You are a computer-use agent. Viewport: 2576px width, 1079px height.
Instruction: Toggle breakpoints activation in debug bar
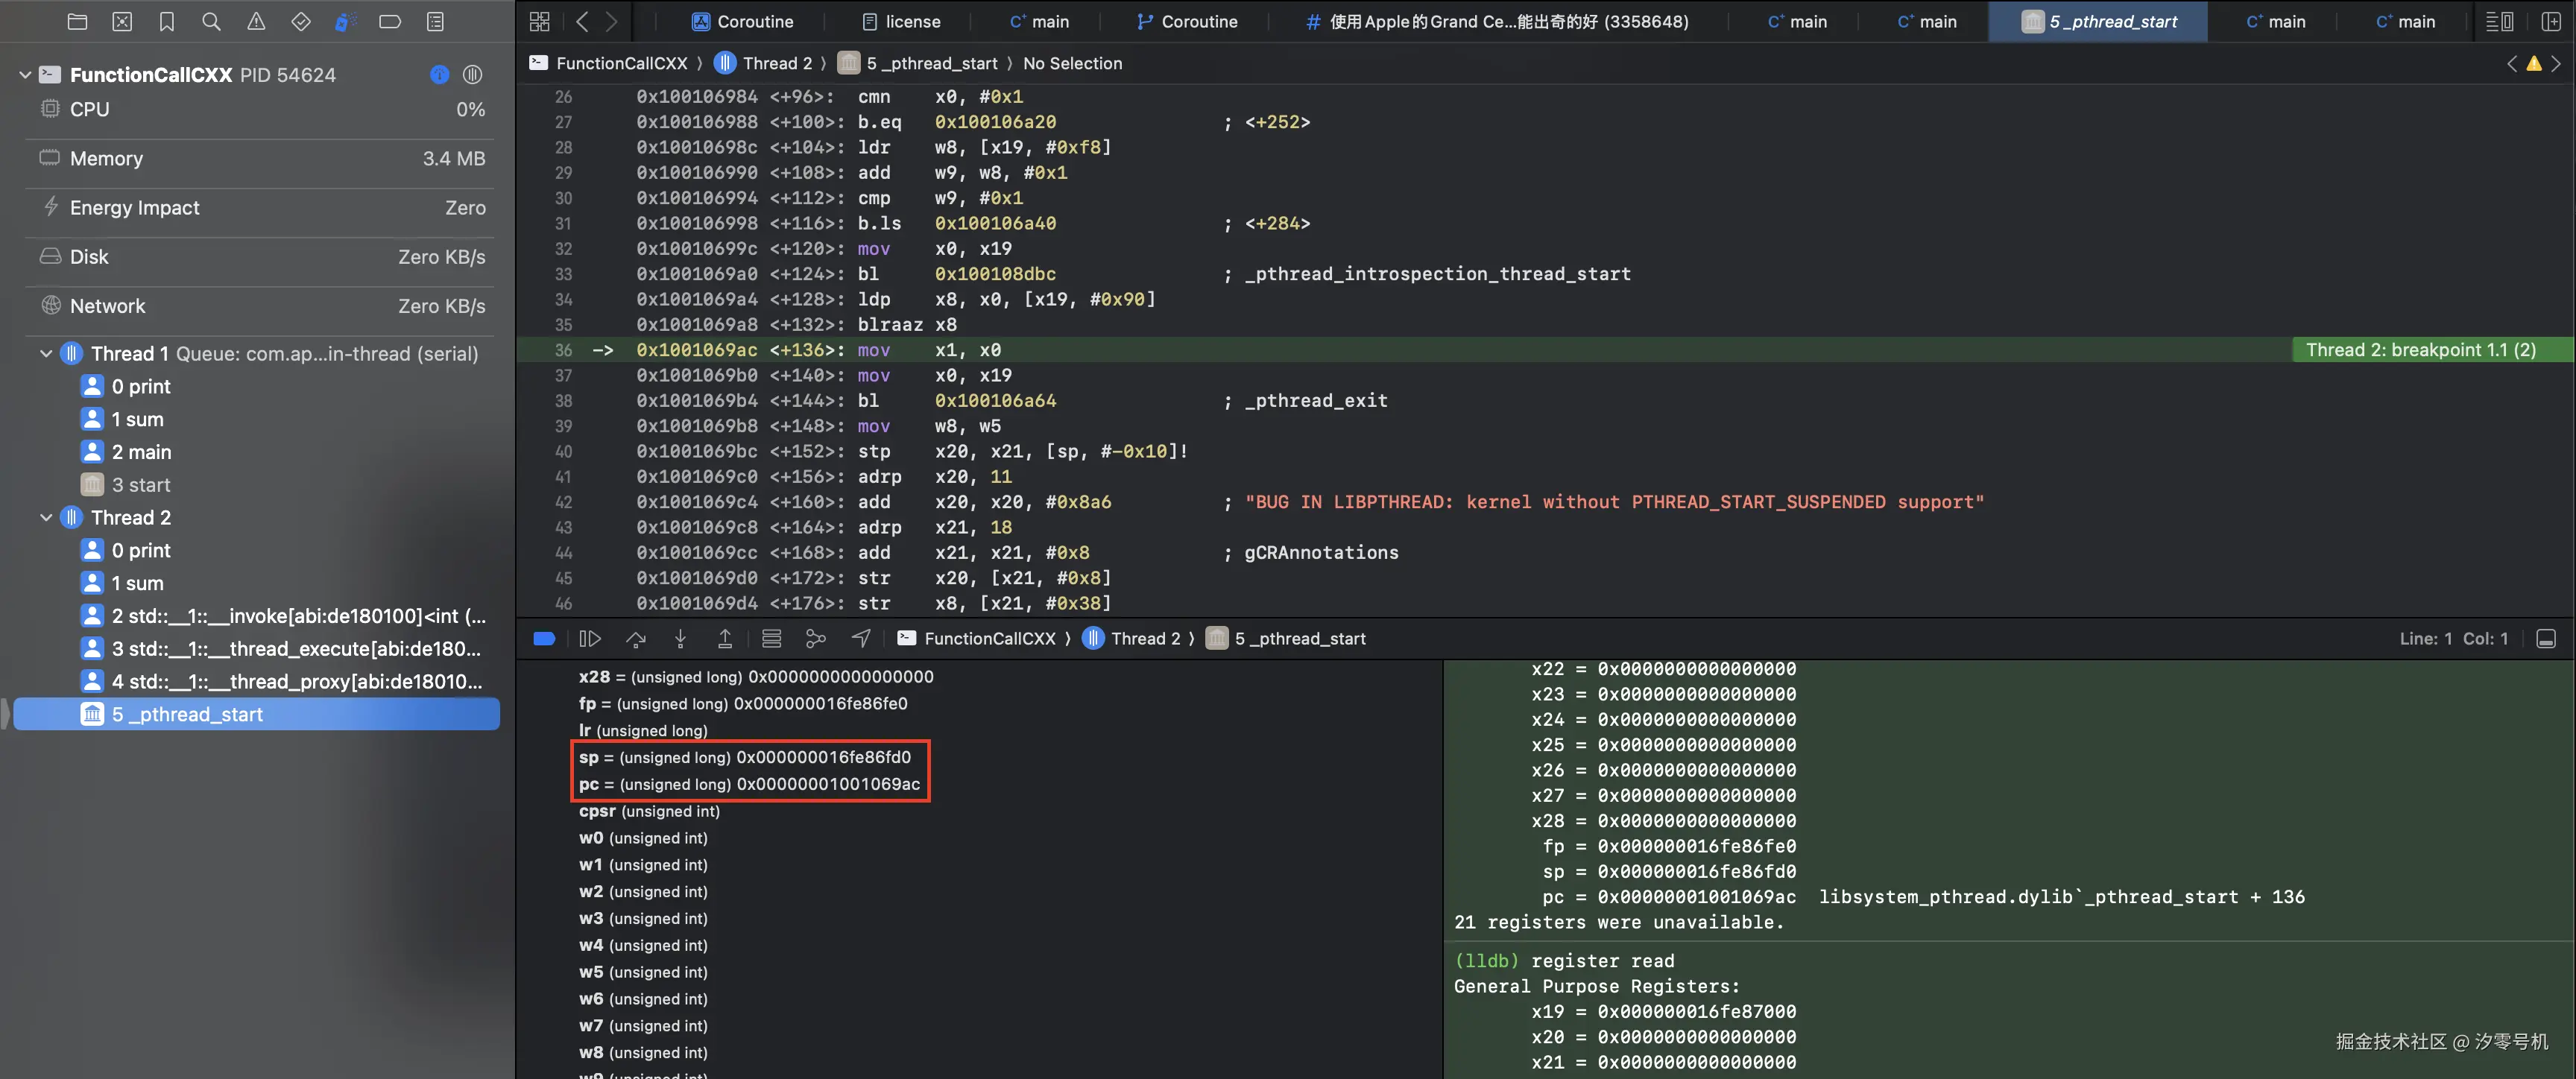[544, 638]
